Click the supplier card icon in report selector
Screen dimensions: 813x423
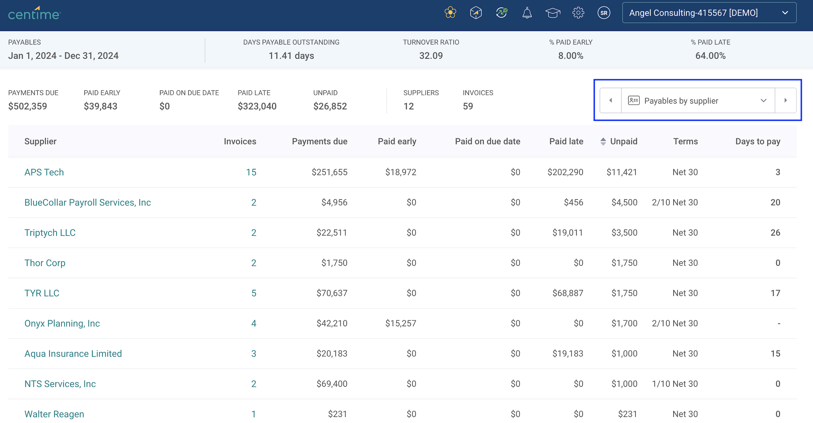[x=634, y=100]
